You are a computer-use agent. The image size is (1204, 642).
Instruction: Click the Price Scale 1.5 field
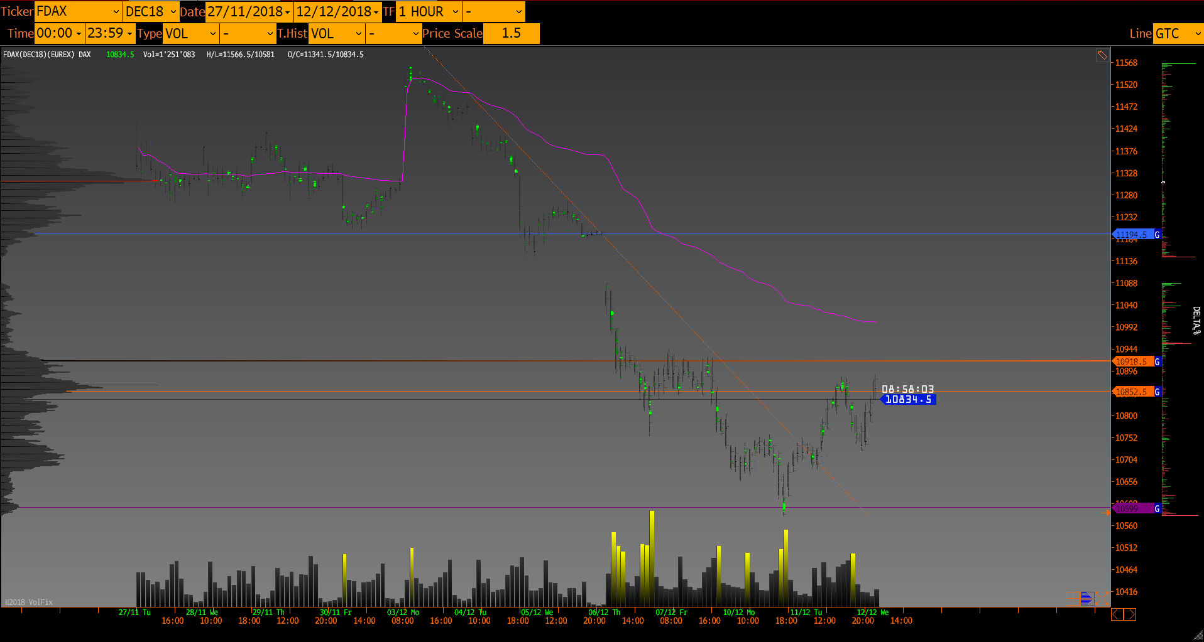pyautogui.click(x=511, y=33)
